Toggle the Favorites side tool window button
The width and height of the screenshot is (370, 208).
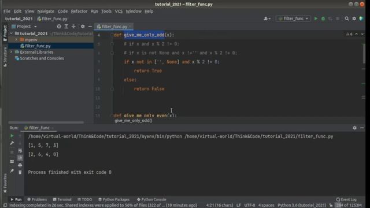(5, 183)
